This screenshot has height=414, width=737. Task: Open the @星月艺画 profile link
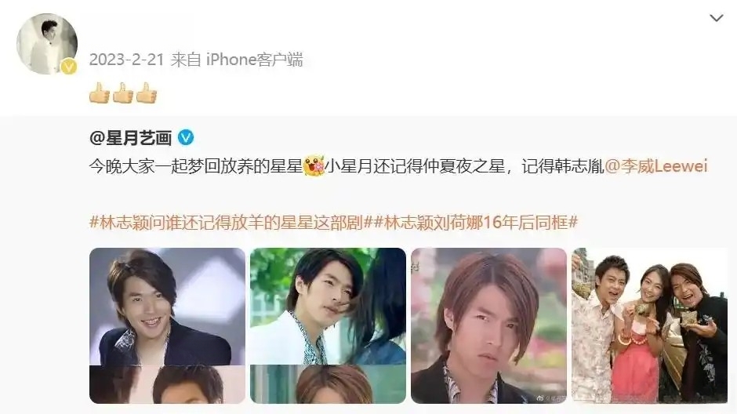[130, 138]
